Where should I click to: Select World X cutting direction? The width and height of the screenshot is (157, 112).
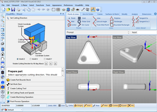(34, 59)
